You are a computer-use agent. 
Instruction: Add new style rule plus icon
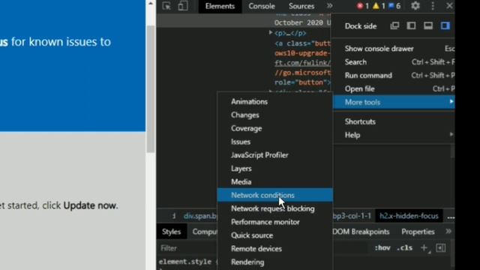(x=424, y=248)
